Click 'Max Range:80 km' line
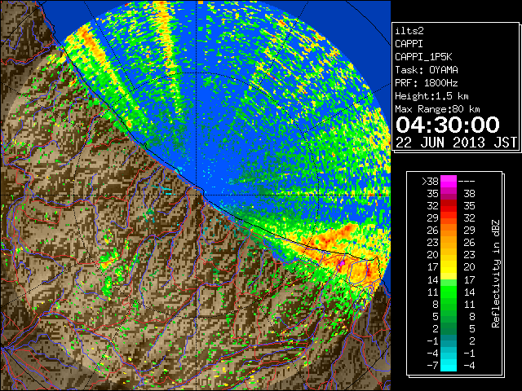The image size is (522, 391). [437, 109]
